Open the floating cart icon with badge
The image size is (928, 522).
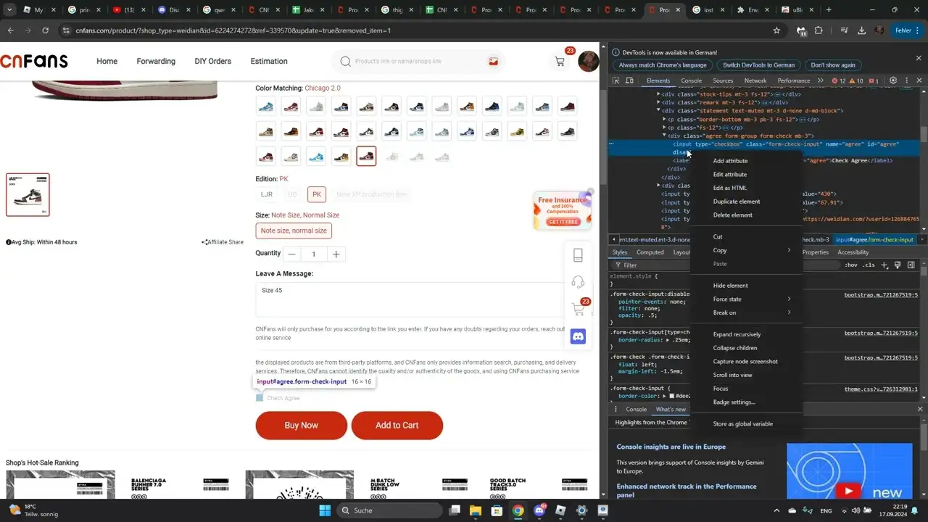point(578,310)
